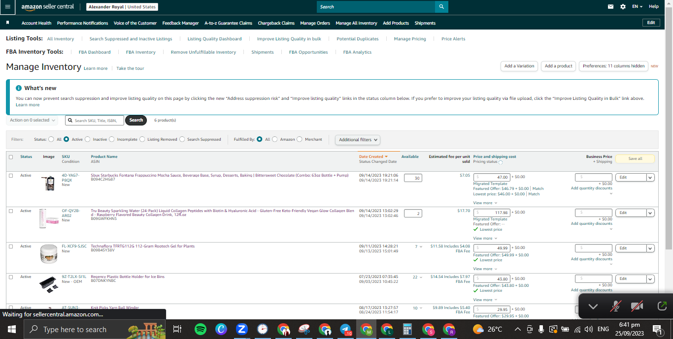Viewport: 673px width, 339px height.
Task: Open the Zoom app from the taskbar
Action: (x=241, y=329)
